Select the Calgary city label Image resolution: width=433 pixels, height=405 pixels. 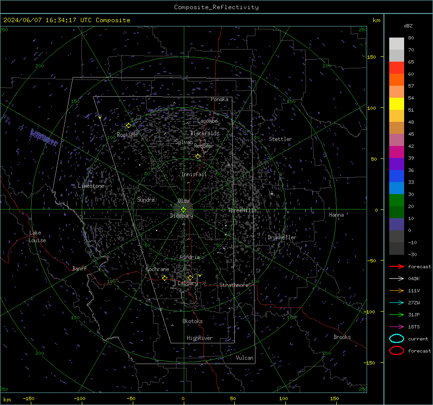(x=188, y=283)
